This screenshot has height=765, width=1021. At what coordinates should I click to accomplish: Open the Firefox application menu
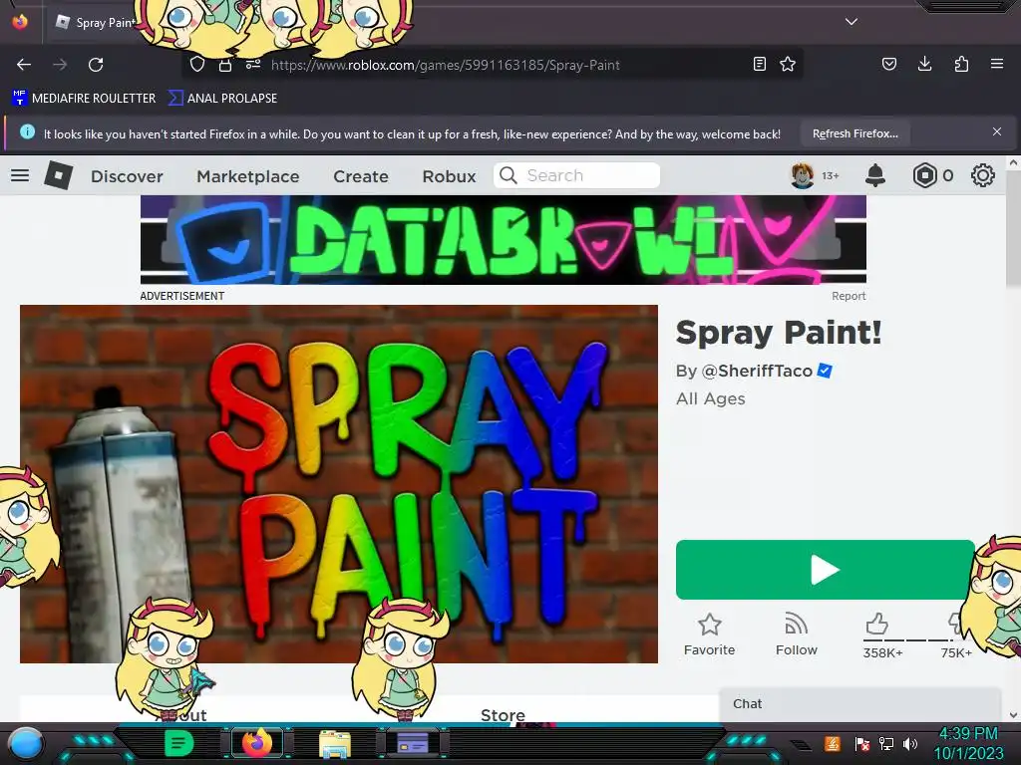[997, 64]
